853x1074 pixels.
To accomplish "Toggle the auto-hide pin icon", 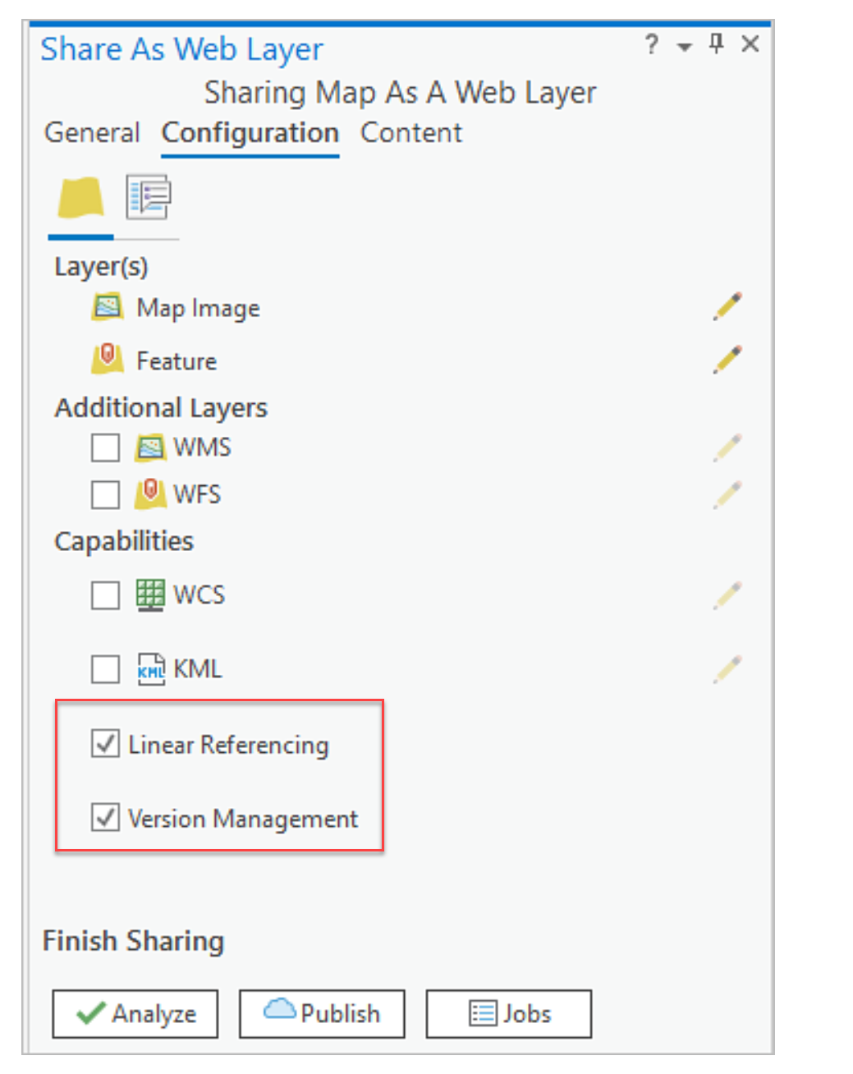I will pos(716,44).
